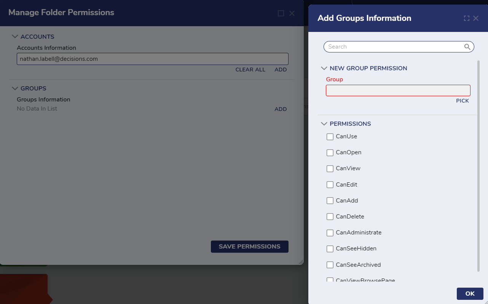Enable the CanAdministrate permission

point(330,233)
